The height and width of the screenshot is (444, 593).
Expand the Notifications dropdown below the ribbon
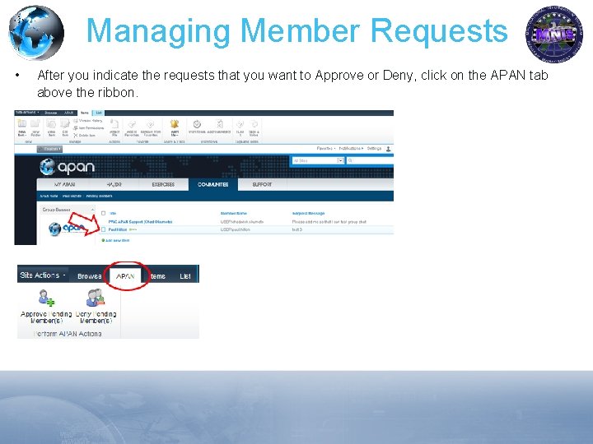click(x=351, y=148)
